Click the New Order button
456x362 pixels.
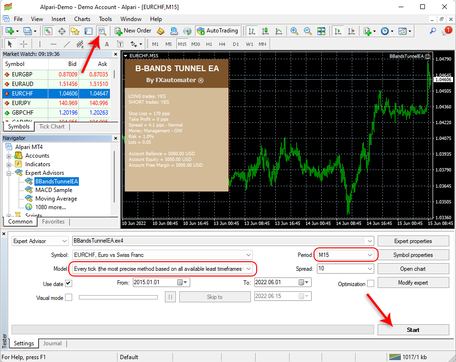click(133, 31)
